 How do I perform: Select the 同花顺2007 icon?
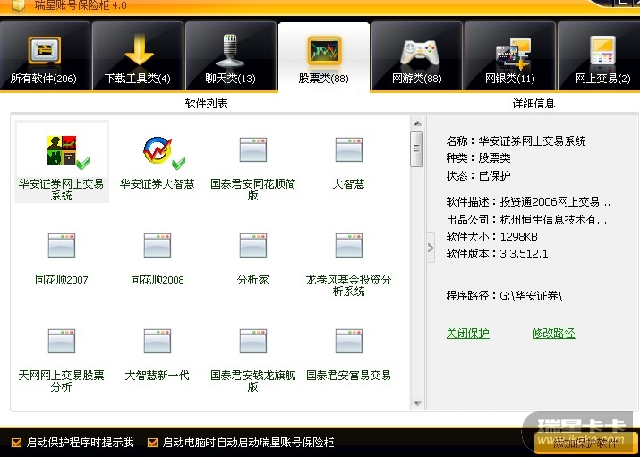62,258
